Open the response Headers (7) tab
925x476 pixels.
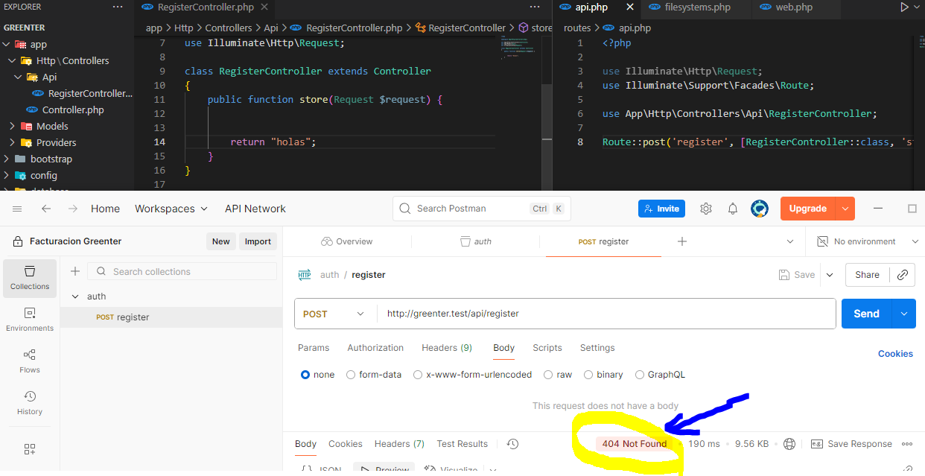point(399,444)
